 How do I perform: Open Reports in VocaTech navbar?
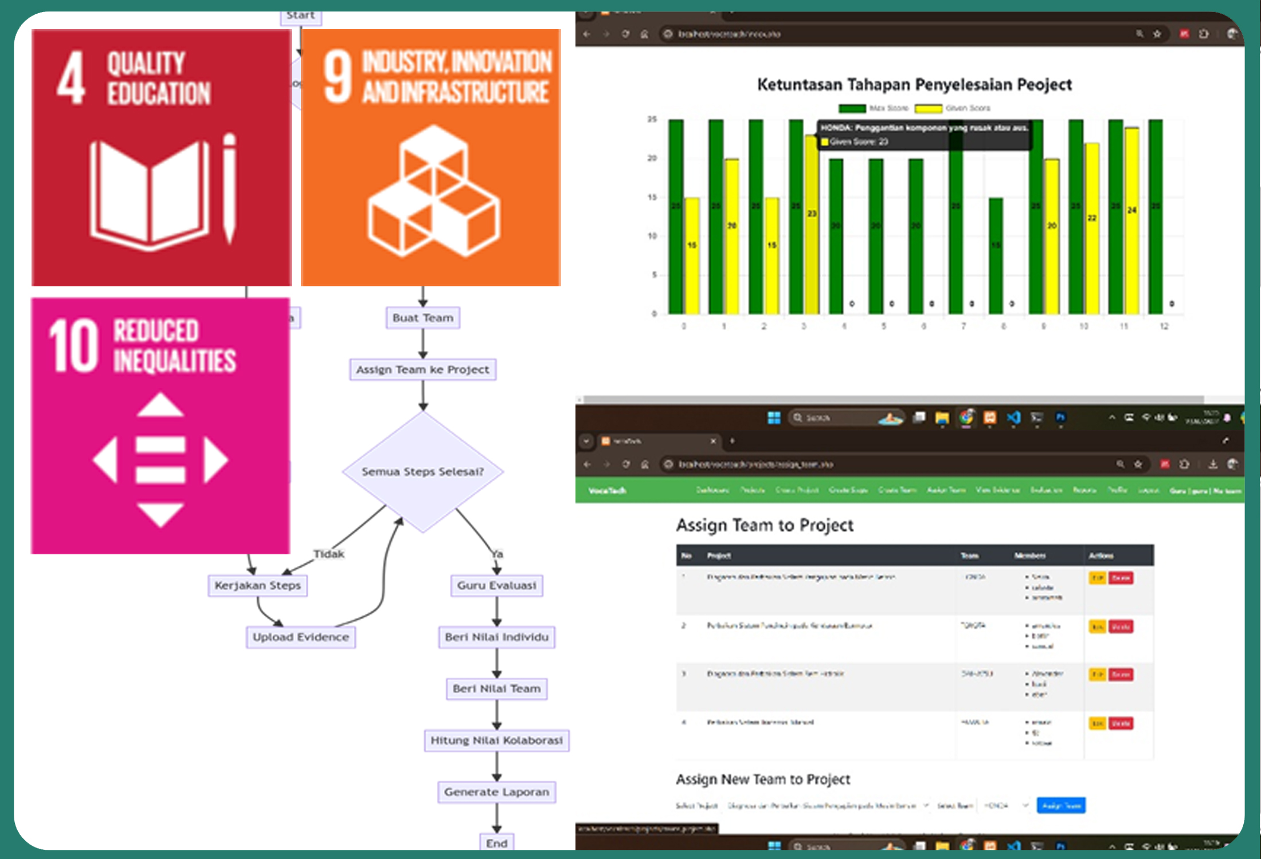point(1084,490)
